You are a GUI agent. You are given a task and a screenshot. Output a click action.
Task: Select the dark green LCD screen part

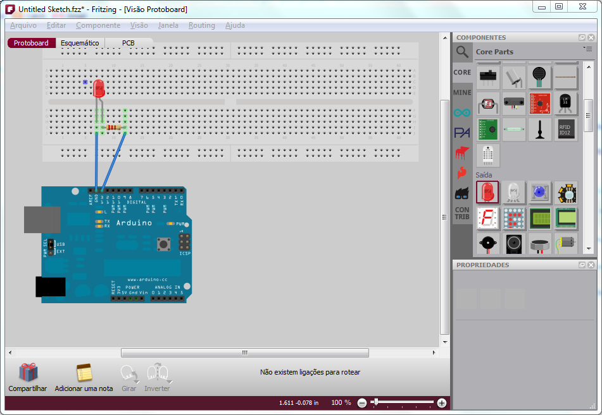click(539, 218)
